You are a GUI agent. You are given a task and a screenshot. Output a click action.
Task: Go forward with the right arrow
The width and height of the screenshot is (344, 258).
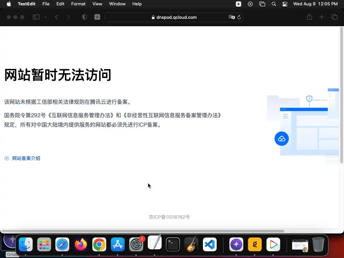[x=69, y=17]
